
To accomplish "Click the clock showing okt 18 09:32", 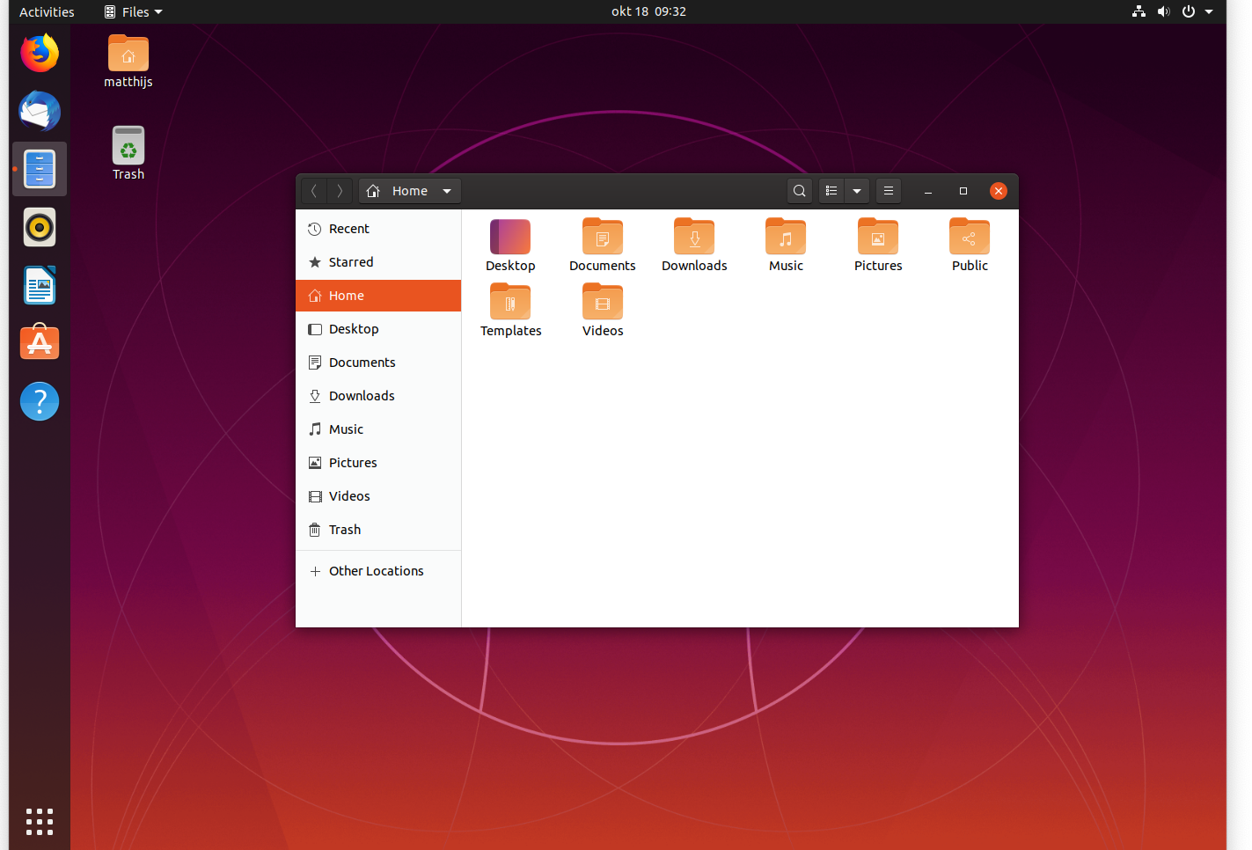I will (x=648, y=11).
